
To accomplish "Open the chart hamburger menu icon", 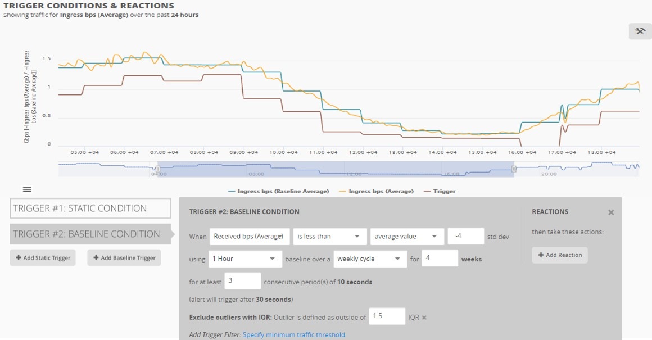I will (27, 189).
